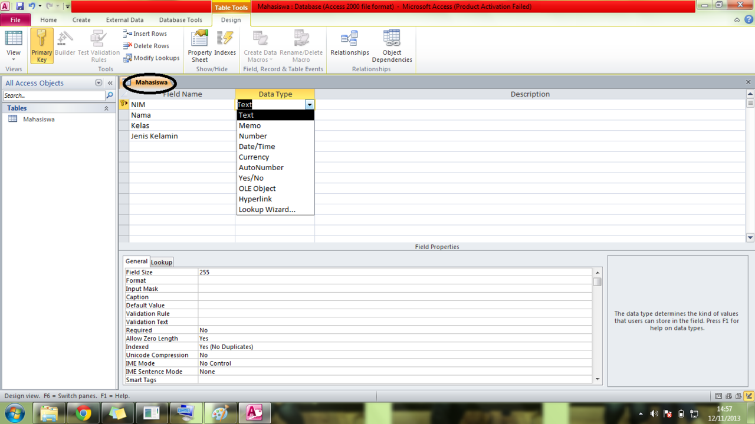Image resolution: width=755 pixels, height=424 pixels.
Task: Click Delete Rows in Tools group
Action: 146,46
